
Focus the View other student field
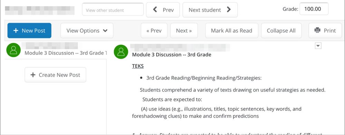[113, 10]
